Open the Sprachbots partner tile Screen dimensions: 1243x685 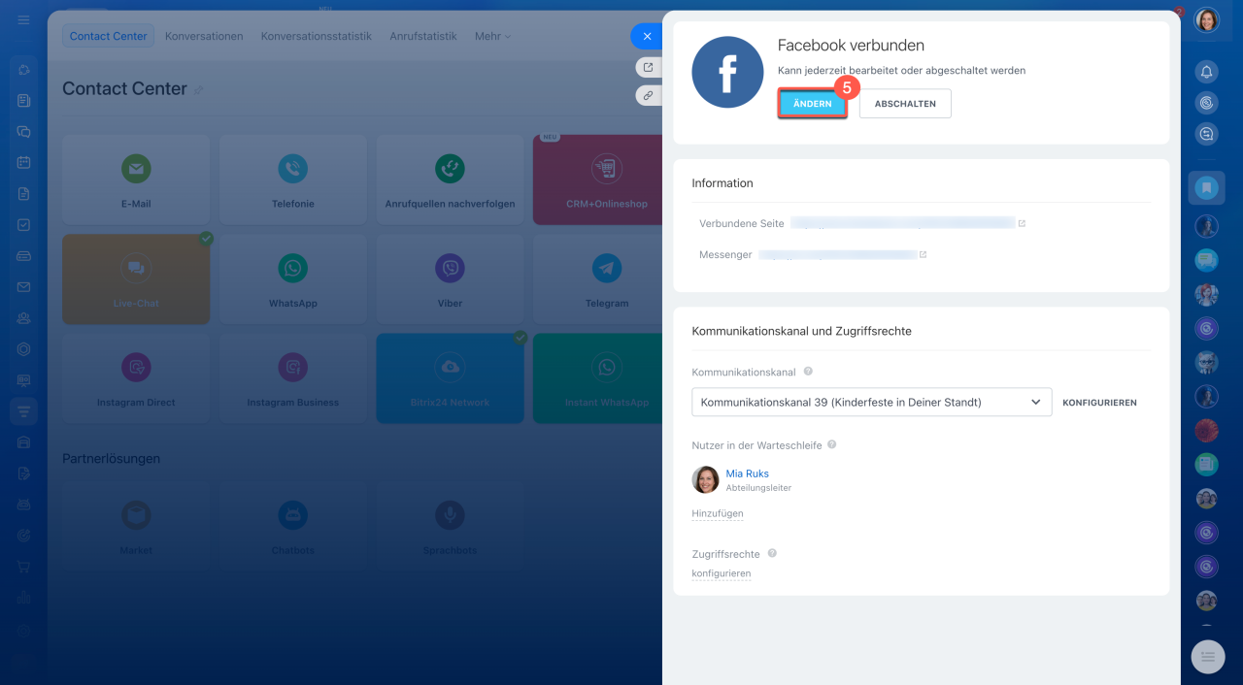(451, 527)
